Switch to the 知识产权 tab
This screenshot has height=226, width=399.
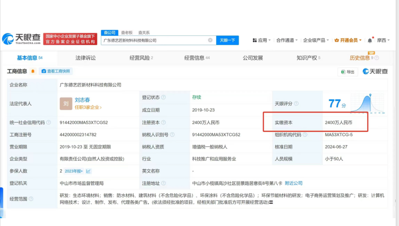[x=308, y=58]
